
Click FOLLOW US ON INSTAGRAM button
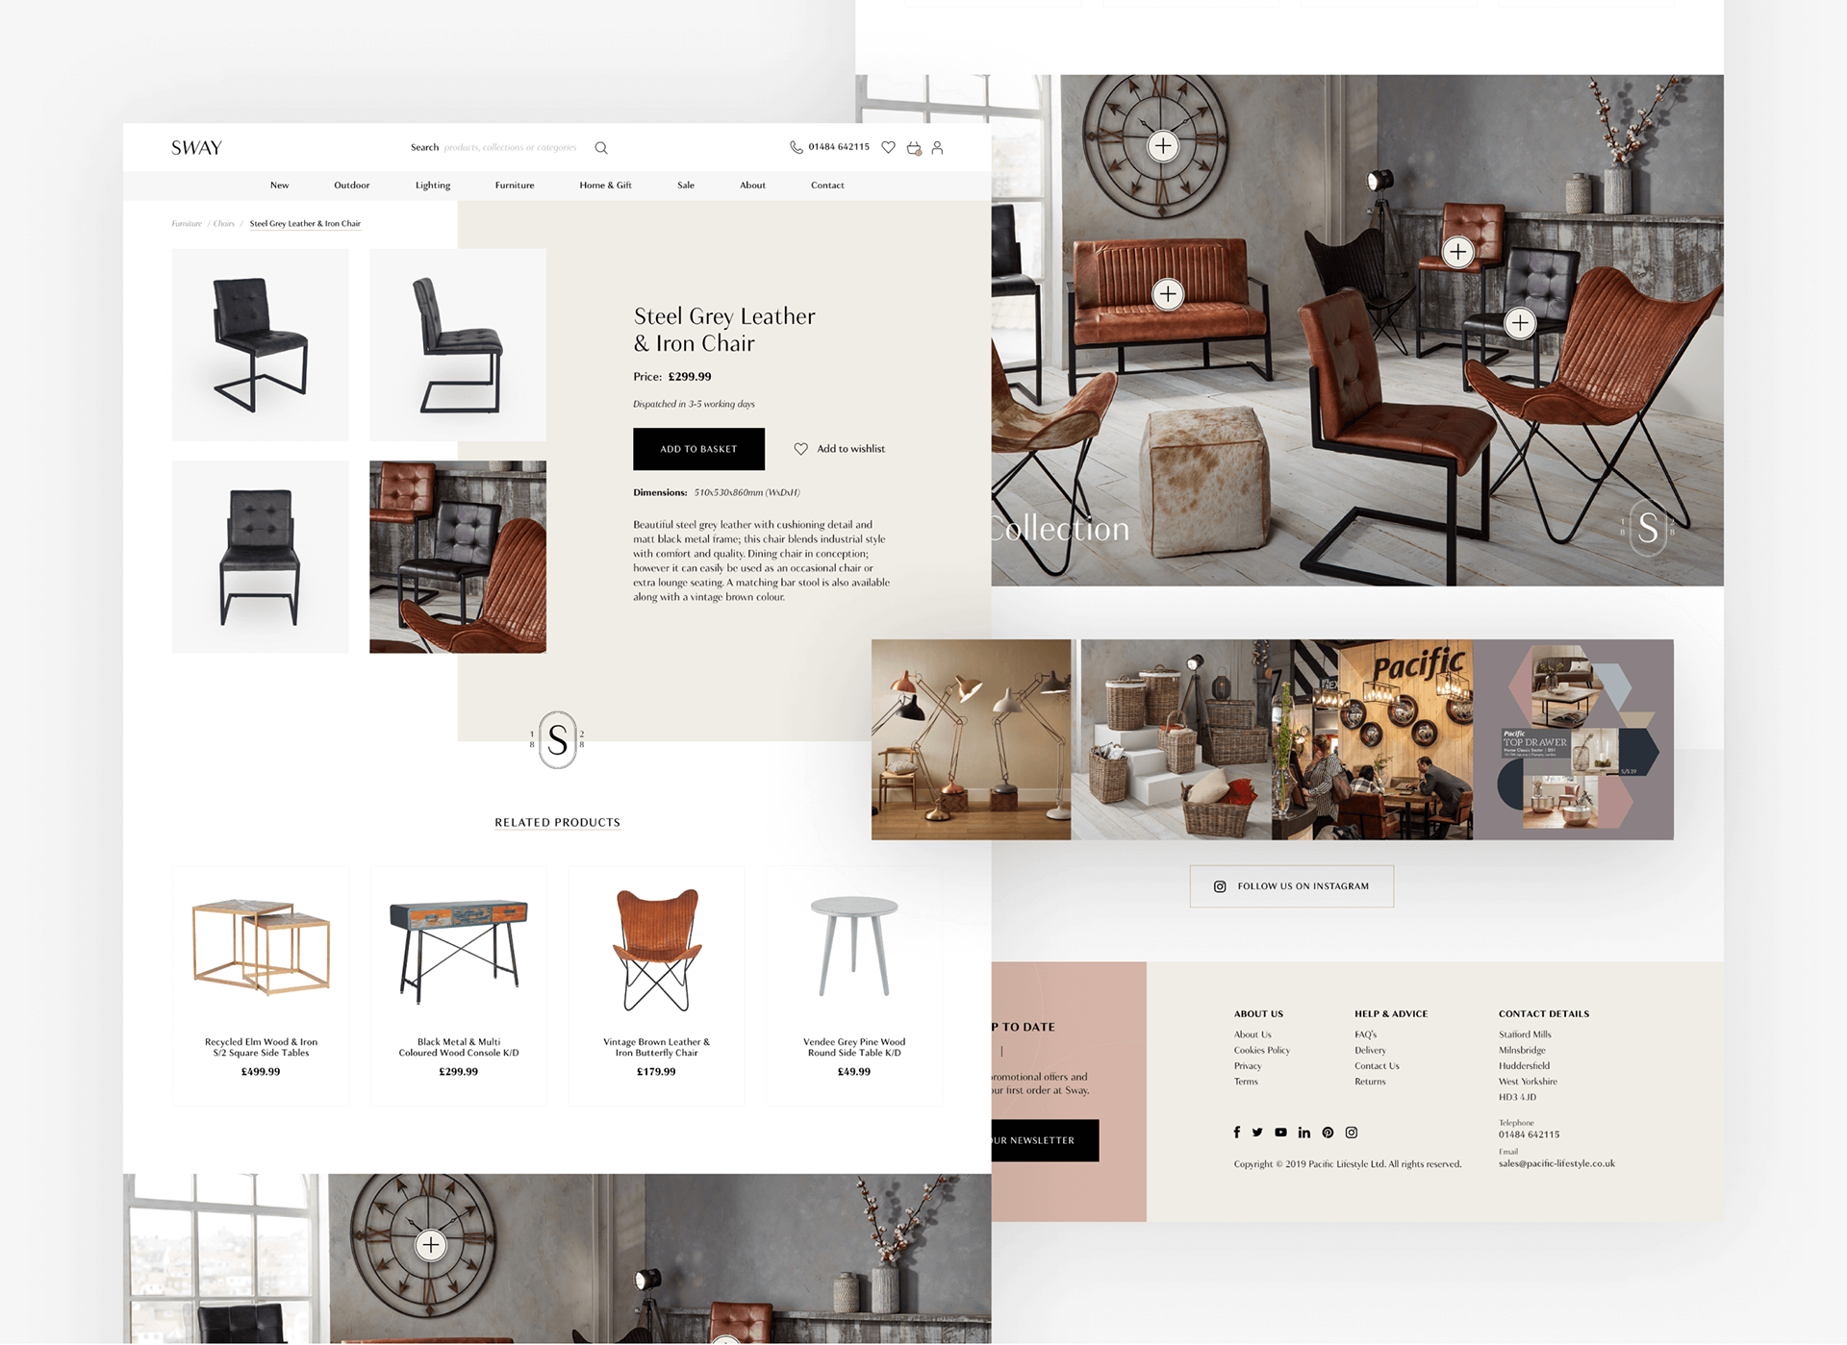[1291, 886]
